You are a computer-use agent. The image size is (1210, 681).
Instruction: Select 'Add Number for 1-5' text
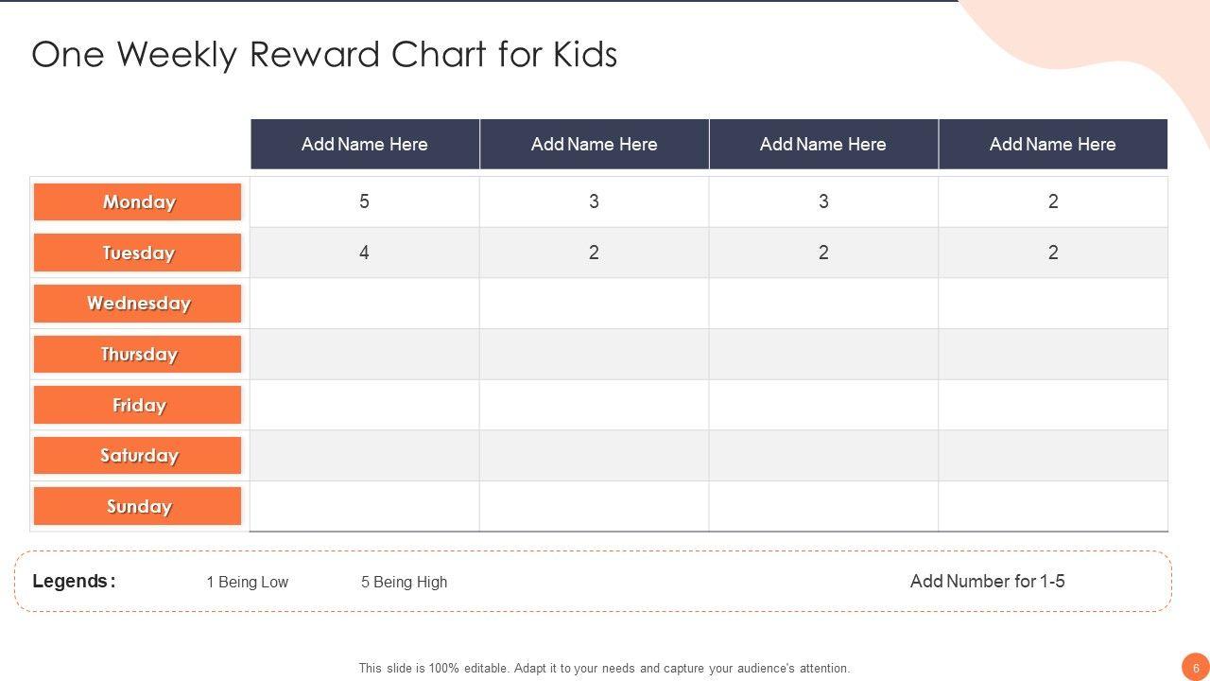[987, 582]
